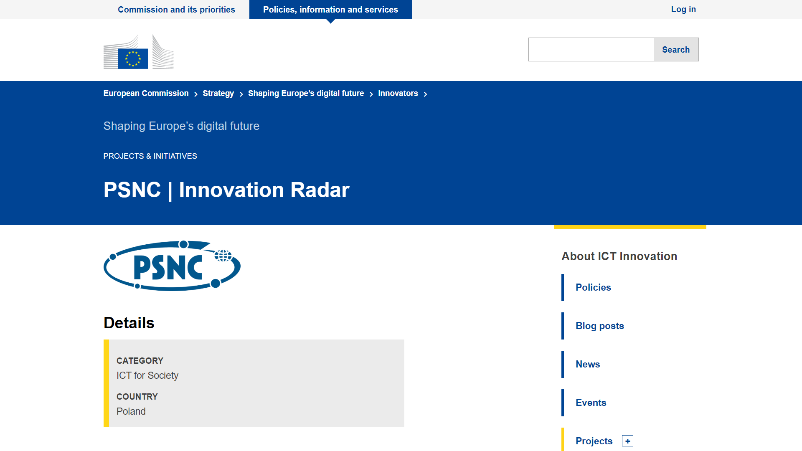This screenshot has height=451, width=802.
Task: Open News sidebar link
Action: click(x=588, y=364)
